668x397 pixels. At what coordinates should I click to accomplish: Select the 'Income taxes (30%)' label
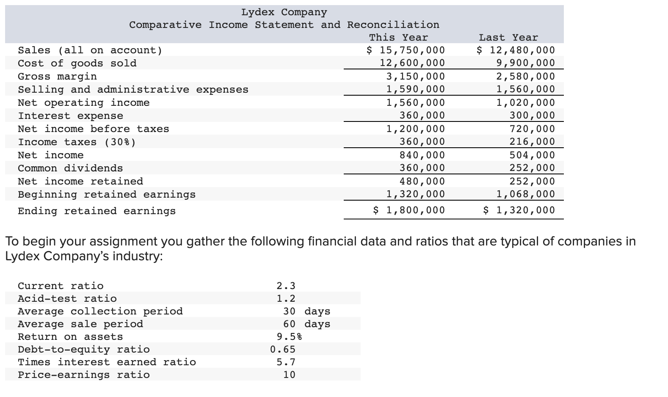[77, 142]
